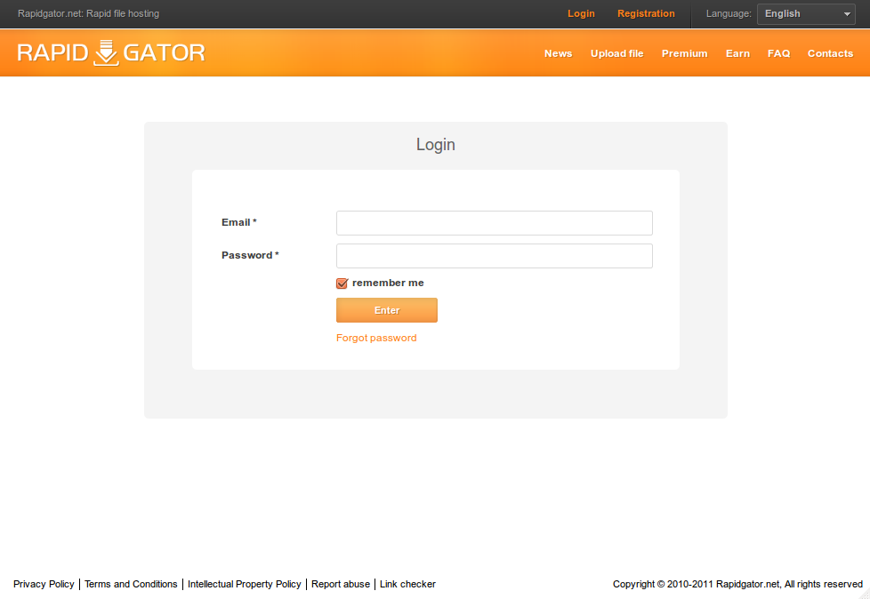870x599 pixels.
Task: Focus the Email input field
Action: tap(495, 223)
